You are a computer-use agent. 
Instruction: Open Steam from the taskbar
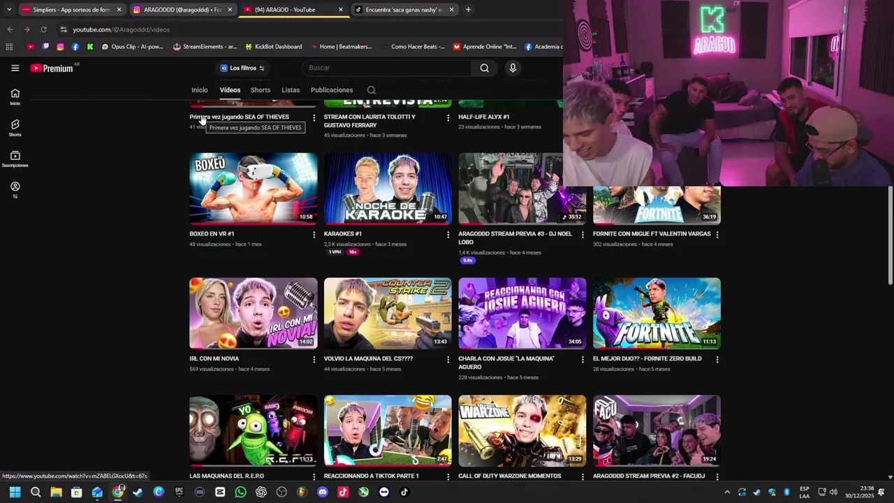pos(138,492)
